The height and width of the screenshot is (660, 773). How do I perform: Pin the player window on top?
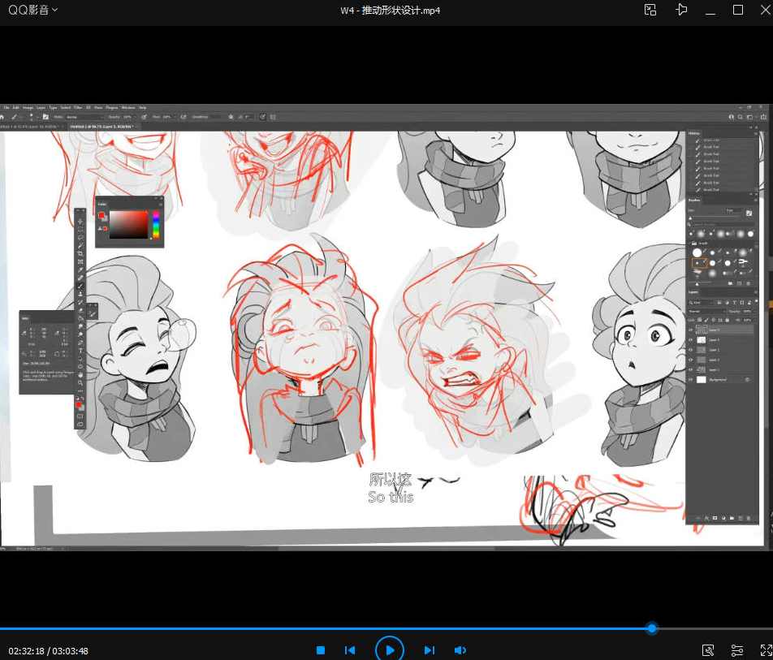681,10
